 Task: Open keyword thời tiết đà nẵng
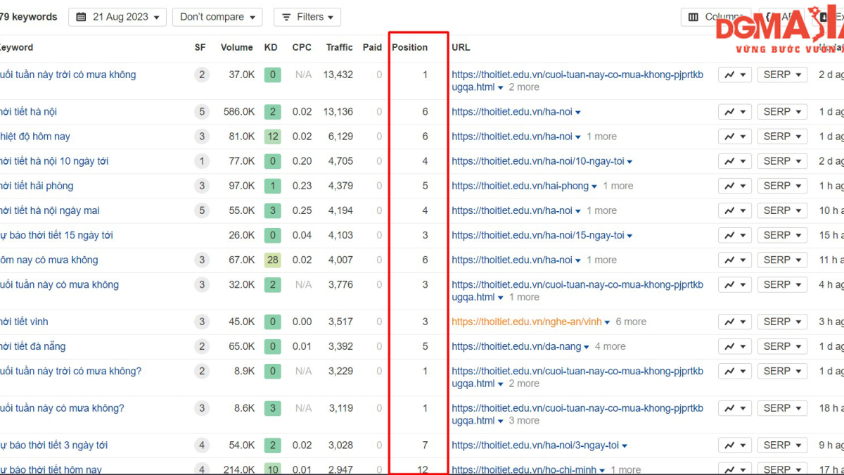pos(33,346)
